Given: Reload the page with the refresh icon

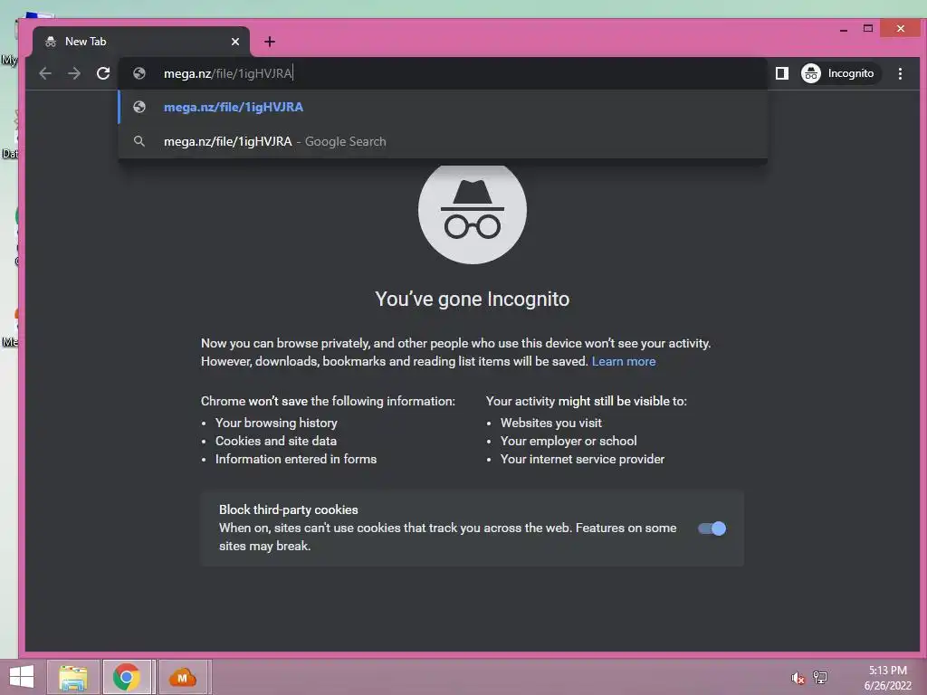Looking at the screenshot, I should [103, 73].
